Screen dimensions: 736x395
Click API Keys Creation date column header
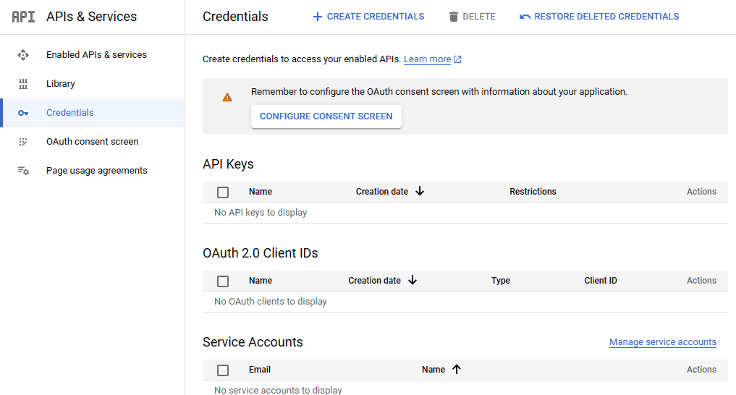tap(381, 192)
